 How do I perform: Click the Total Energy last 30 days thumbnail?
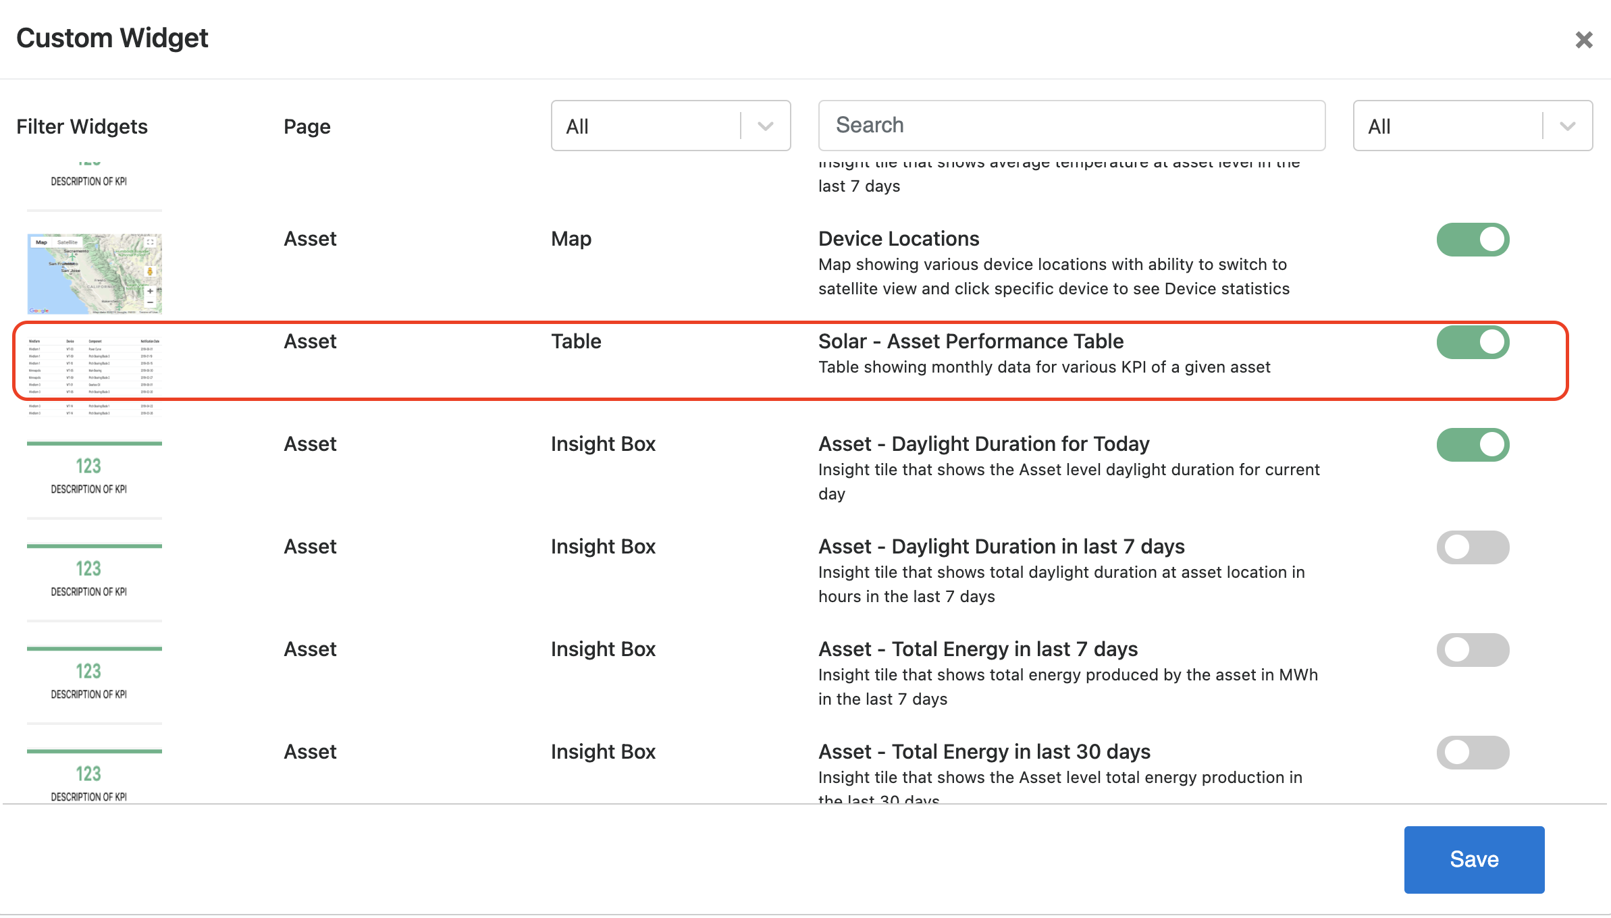[95, 775]
